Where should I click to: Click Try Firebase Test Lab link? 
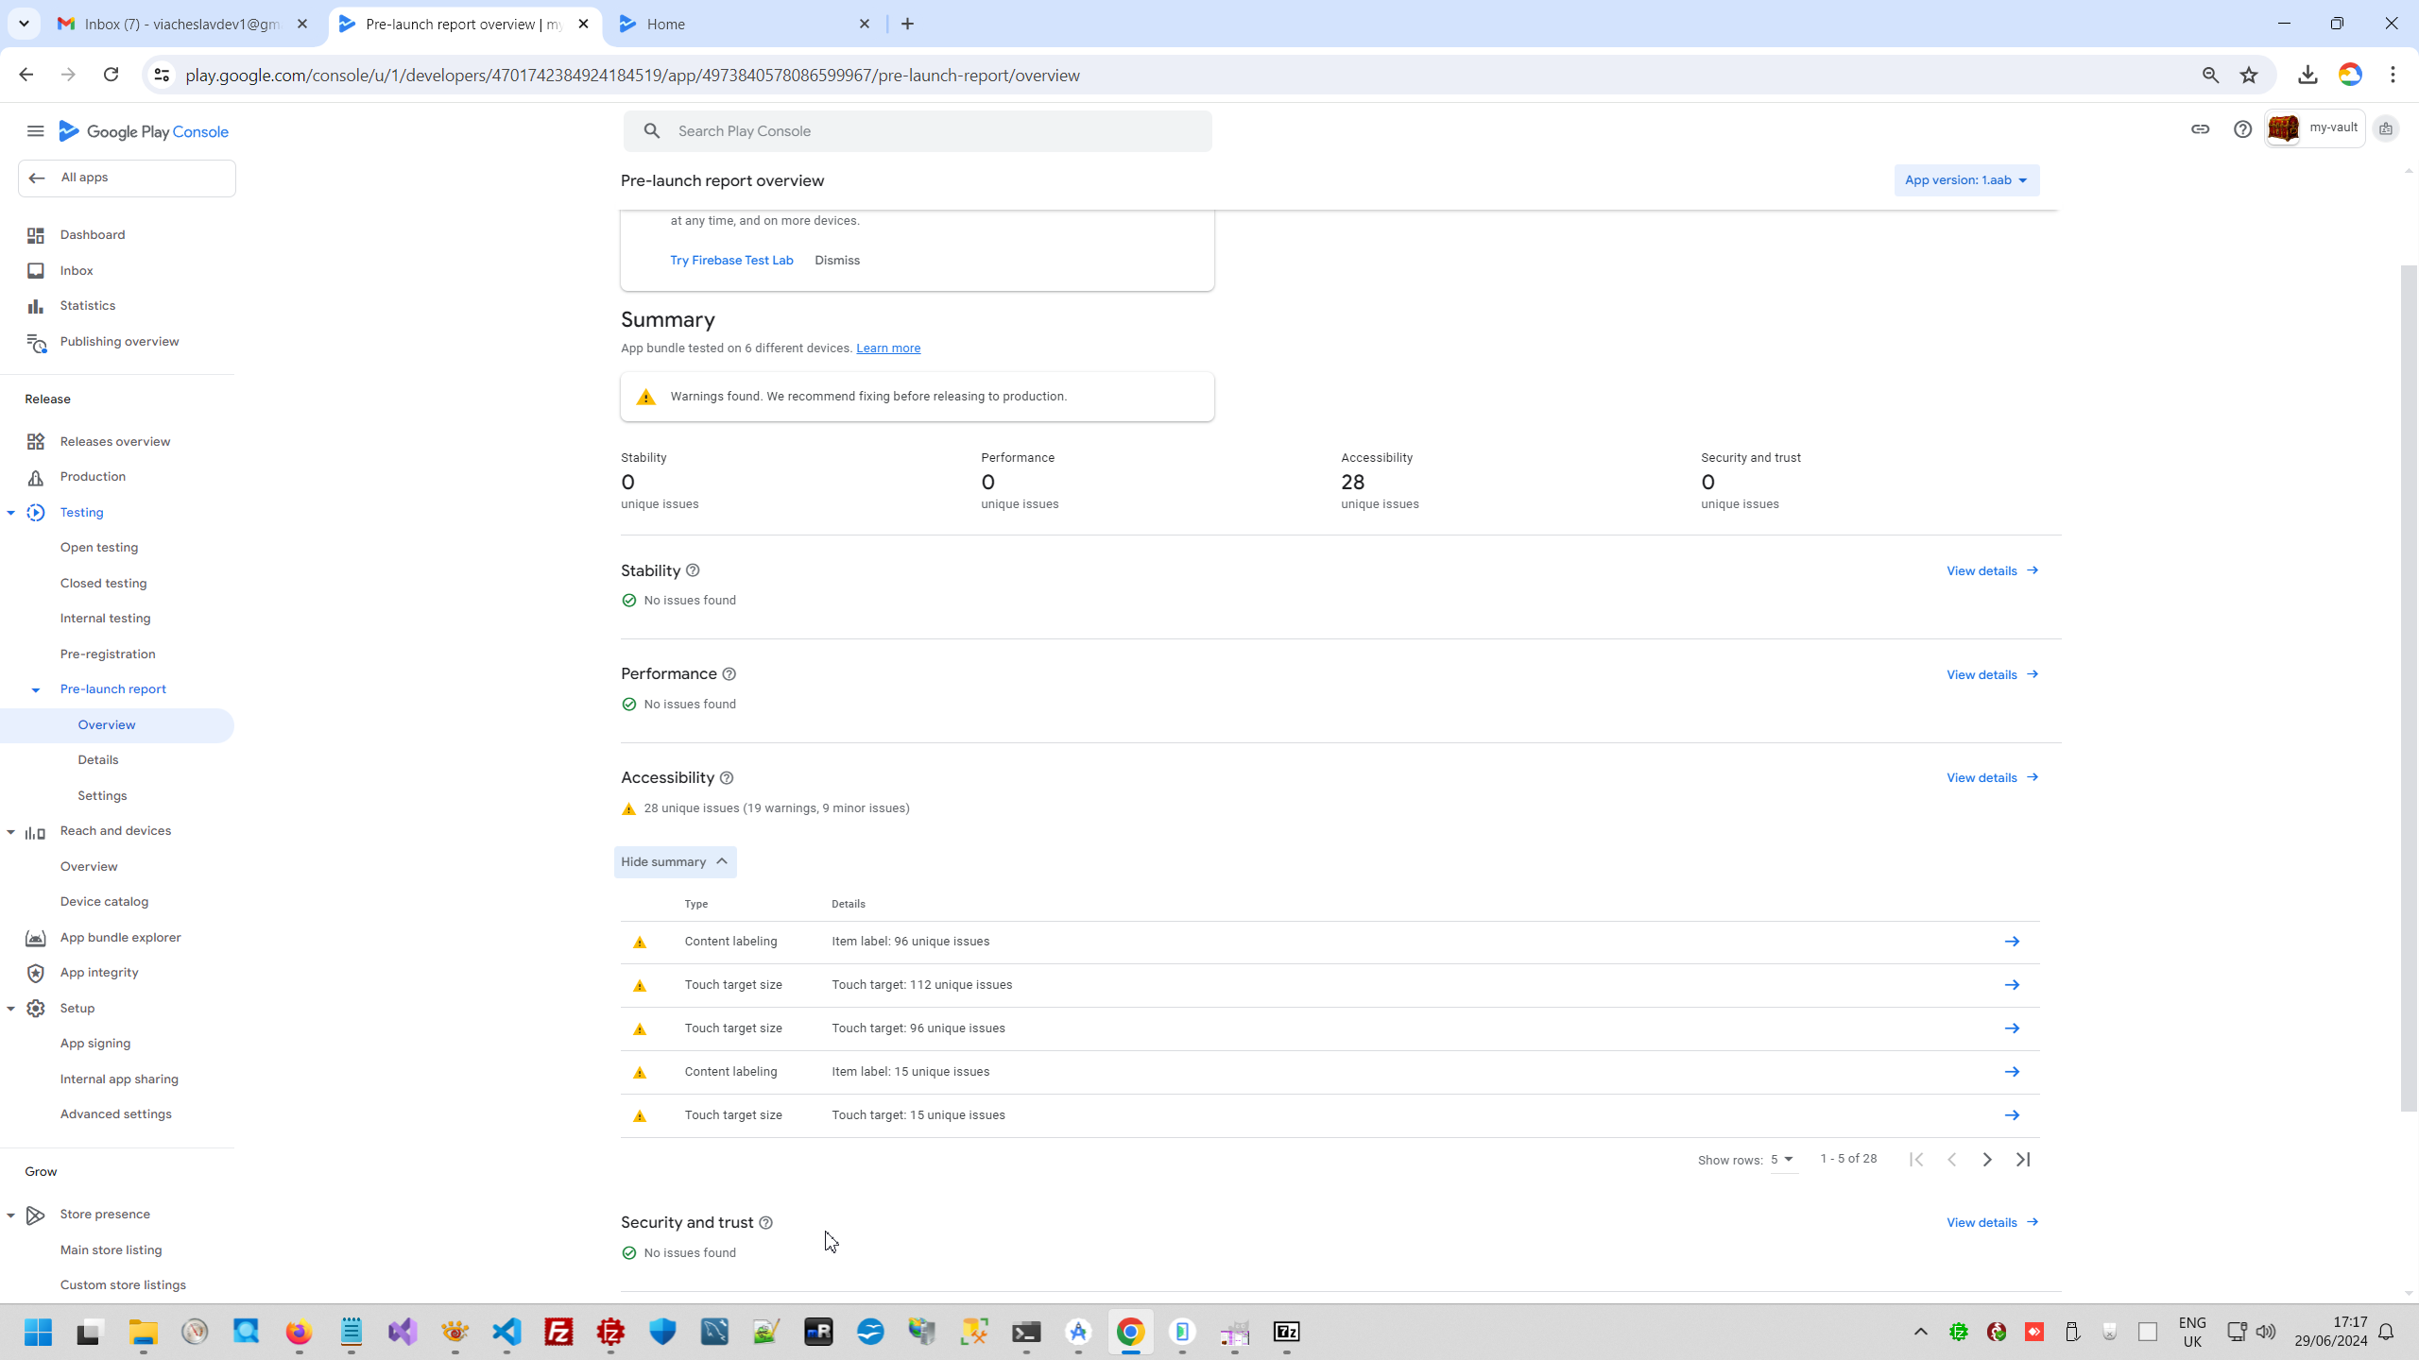tap(731, 261)
